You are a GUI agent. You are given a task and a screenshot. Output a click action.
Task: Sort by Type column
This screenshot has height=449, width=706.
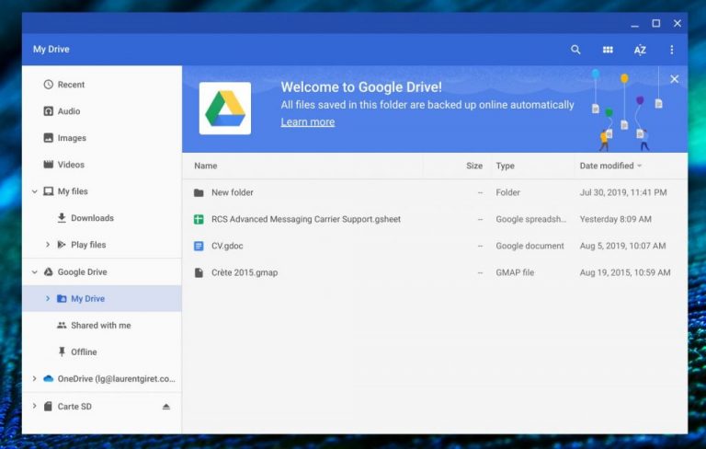506,166
